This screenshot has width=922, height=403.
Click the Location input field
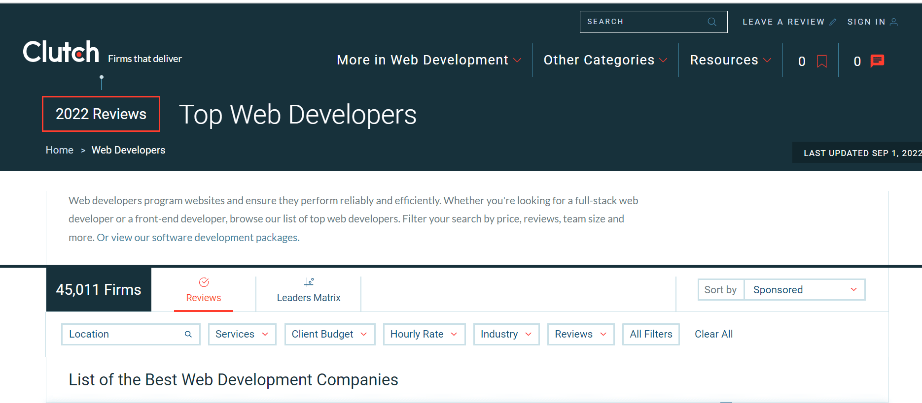123,334
